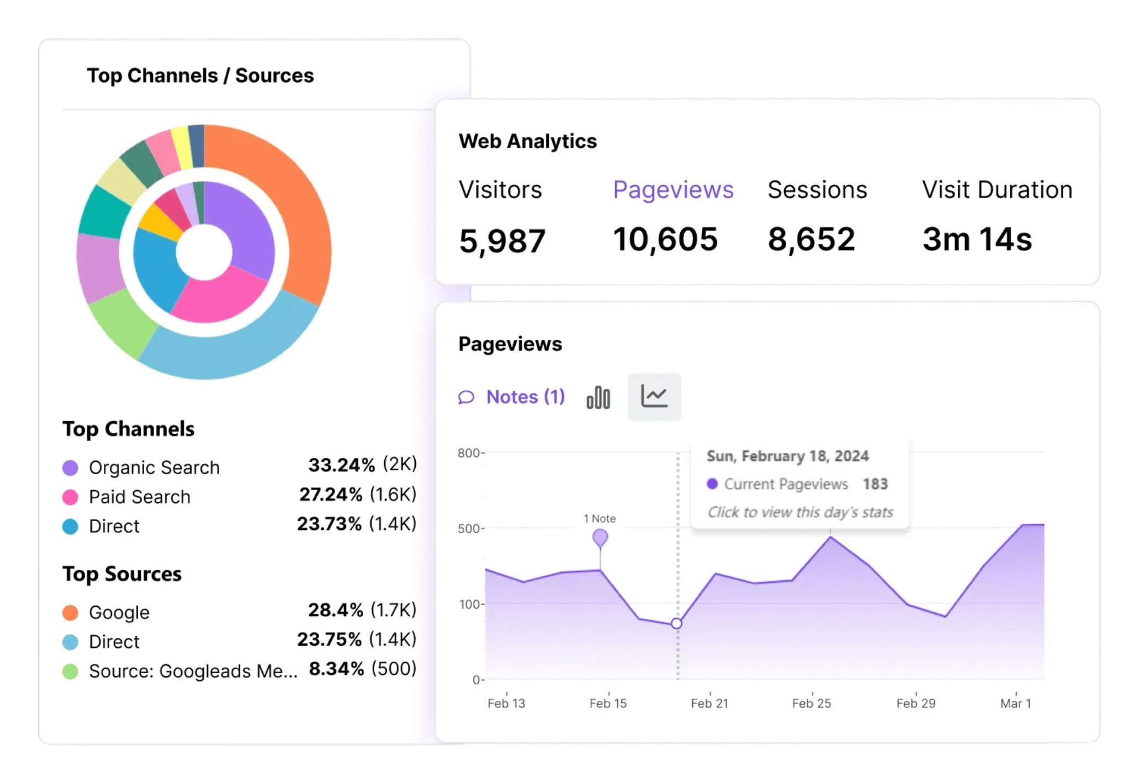Click the 8.34% (500) value

(363, 668)
